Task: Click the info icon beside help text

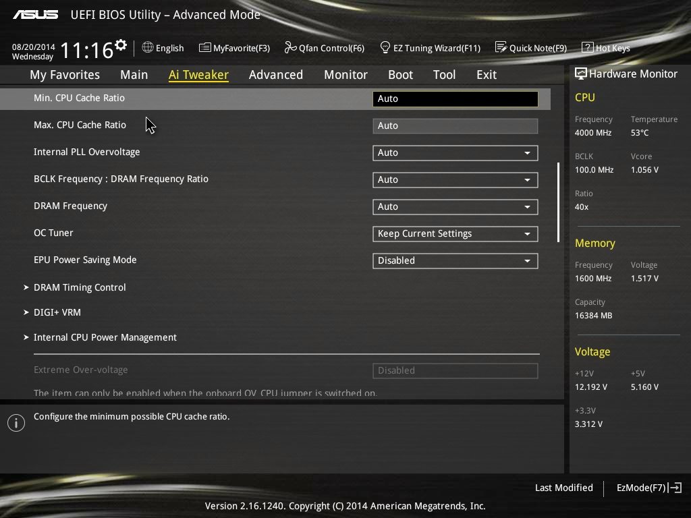Action: [x=16, y=423]
